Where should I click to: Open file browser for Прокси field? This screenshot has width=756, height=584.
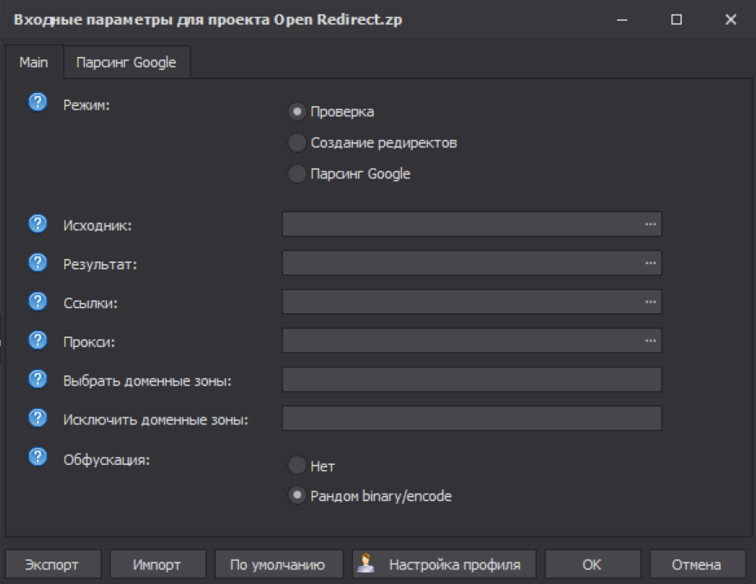(x=650, y=341)
